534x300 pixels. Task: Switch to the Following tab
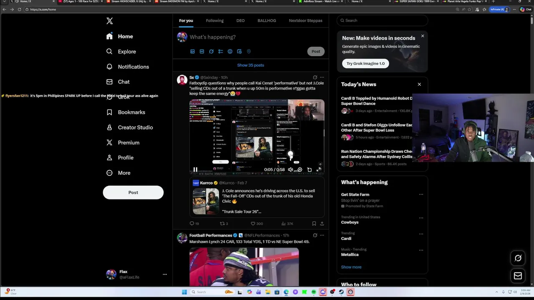(x=214, y=20)
